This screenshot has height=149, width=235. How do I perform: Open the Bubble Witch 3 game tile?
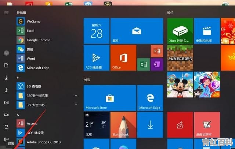point(207,85)
